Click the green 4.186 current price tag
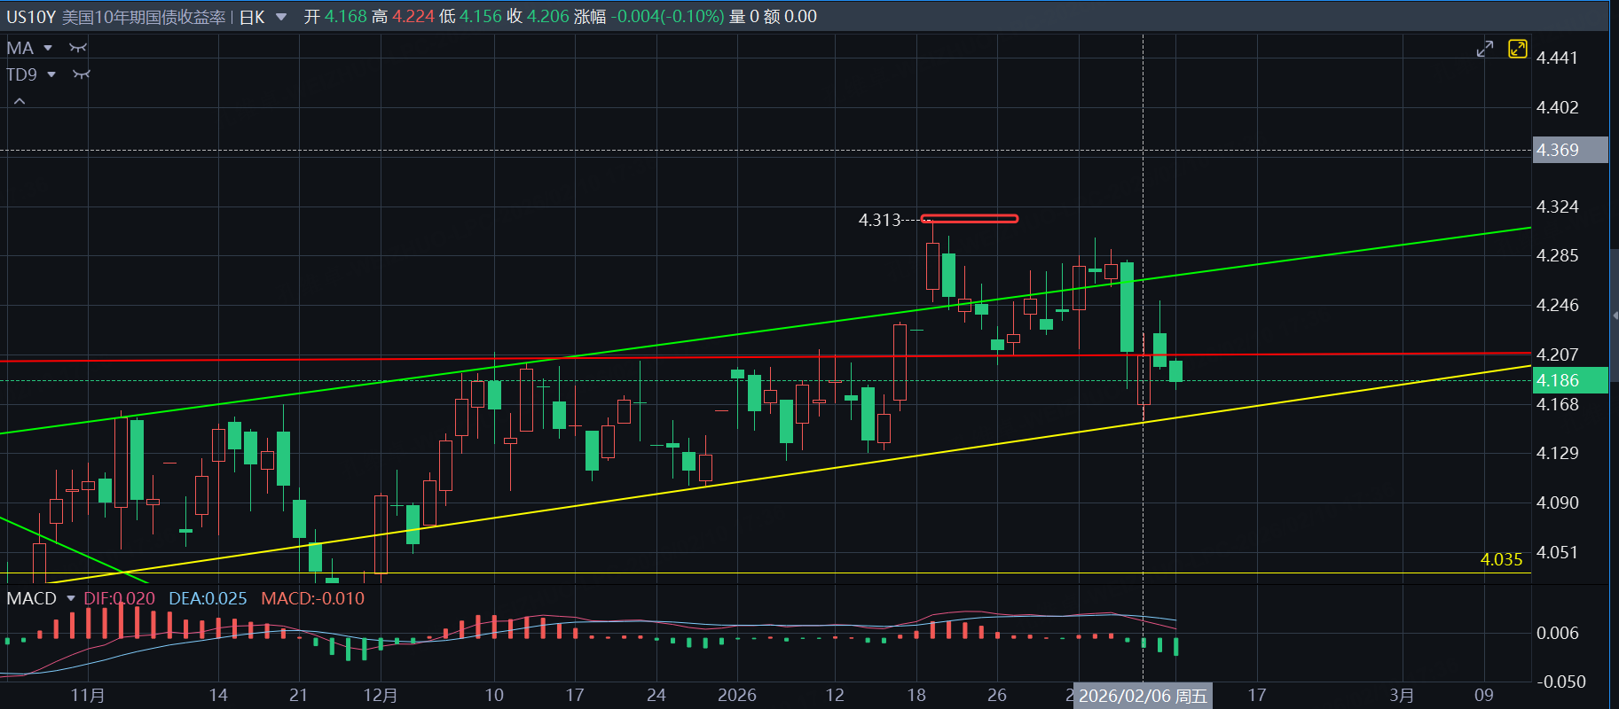Viewport: 1619px width, 709px height. coord(1569,380)
